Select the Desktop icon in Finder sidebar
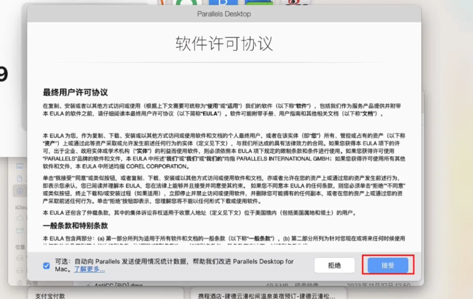473x299 pixels. click(20, 166)
